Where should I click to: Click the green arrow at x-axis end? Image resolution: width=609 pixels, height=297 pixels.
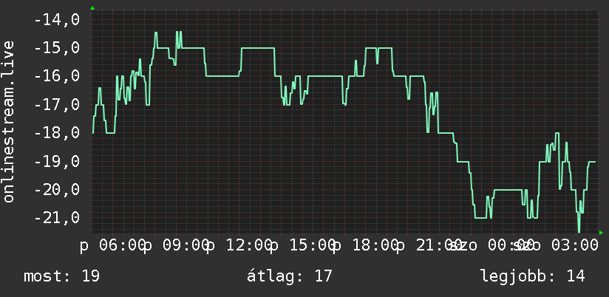601,233
